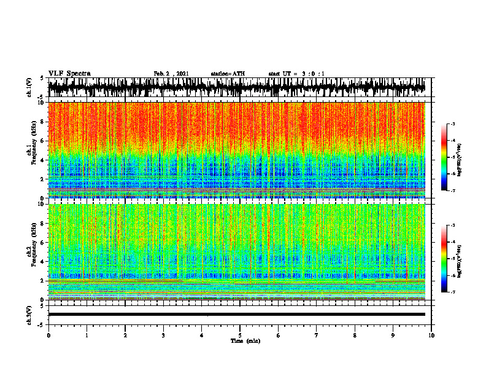Click the 4 kHz tick on ch.1 frequency axis

[43, 160]
